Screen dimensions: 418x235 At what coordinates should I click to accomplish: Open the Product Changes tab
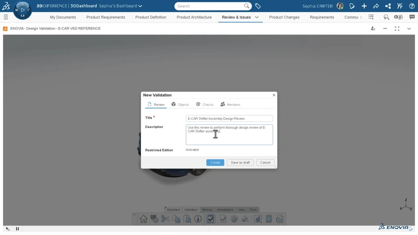pos(284,17)
